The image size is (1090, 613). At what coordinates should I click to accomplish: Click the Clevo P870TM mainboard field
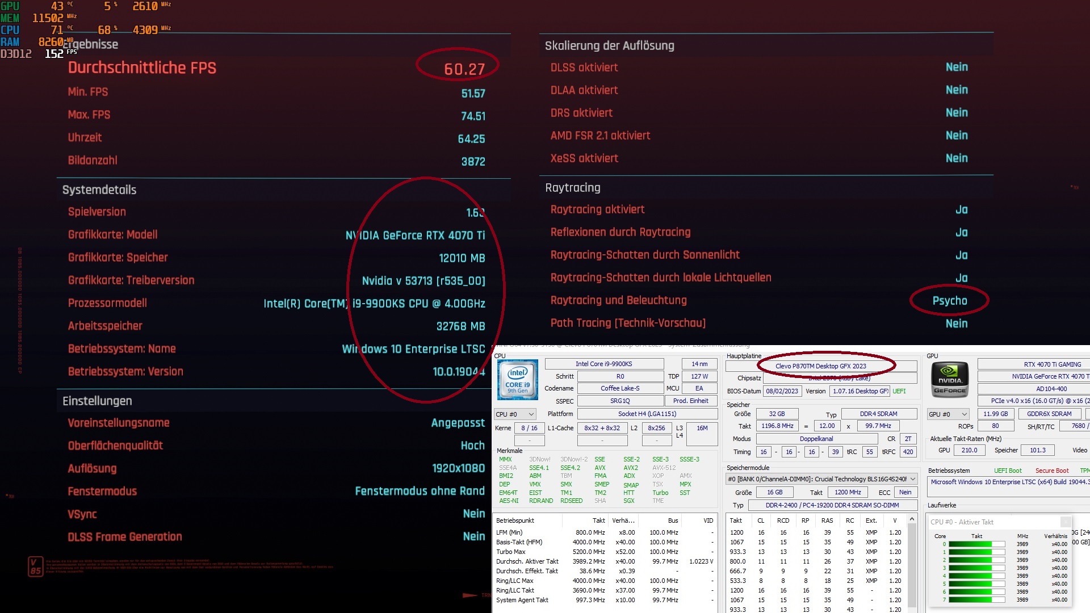click(820, 366)
